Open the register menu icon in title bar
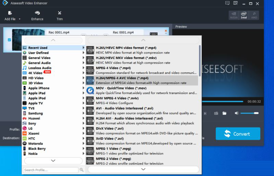274x176 pixels. point(236,3)
